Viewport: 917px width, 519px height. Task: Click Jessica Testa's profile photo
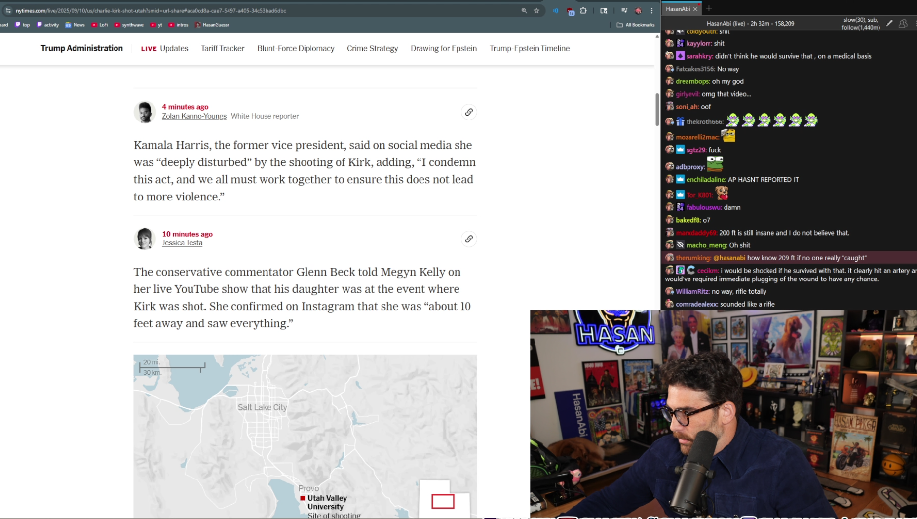pos(145,239)
